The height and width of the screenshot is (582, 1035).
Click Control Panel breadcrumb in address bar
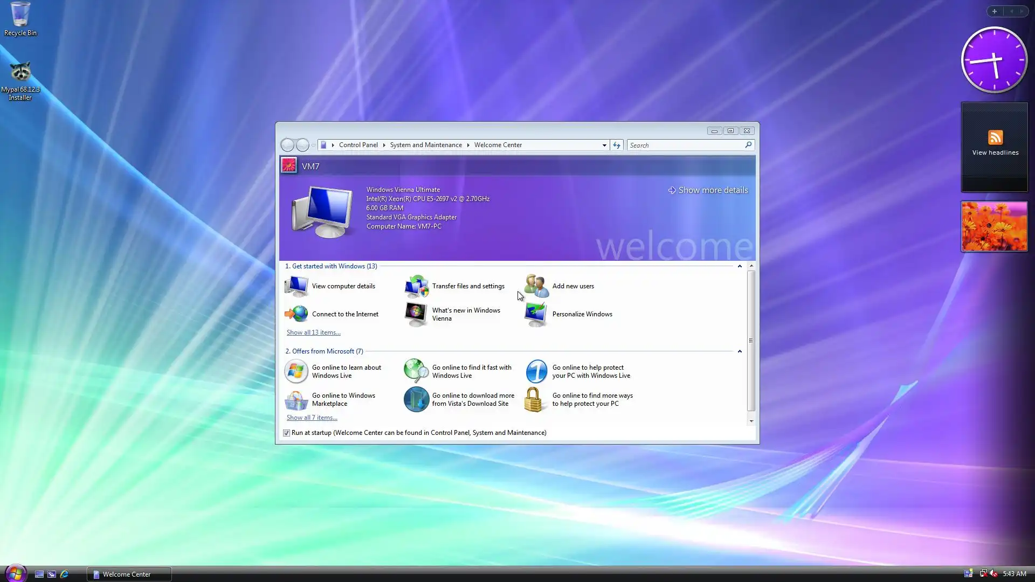(x=358, y=145)
